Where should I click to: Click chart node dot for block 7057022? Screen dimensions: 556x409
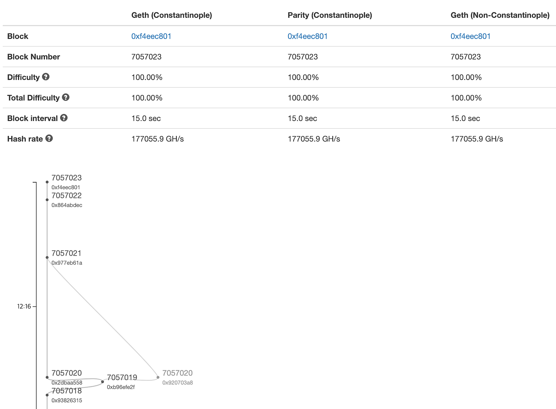(47, 200)
